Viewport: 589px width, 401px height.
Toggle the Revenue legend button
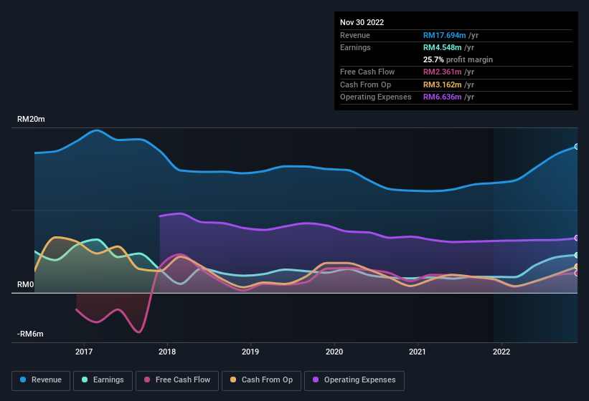41,380
